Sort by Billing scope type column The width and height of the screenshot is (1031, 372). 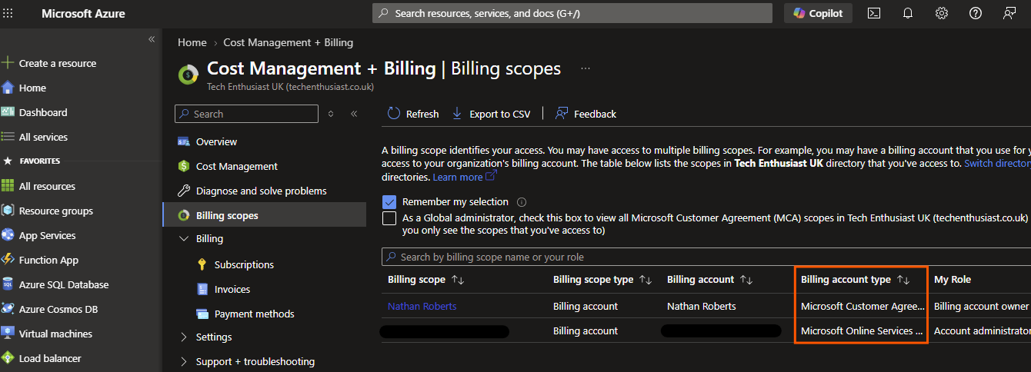click(x=602, y=280)
